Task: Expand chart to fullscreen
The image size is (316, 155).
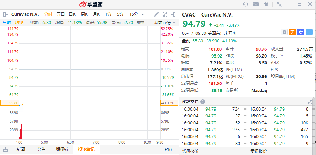Action: pos(165,14)
